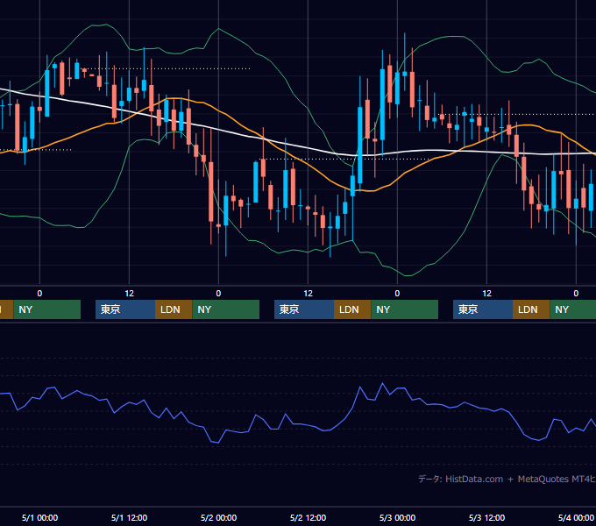
Task: Click the NY session block spanning 5/3 00:00
Action: click(x=404, y=309)
